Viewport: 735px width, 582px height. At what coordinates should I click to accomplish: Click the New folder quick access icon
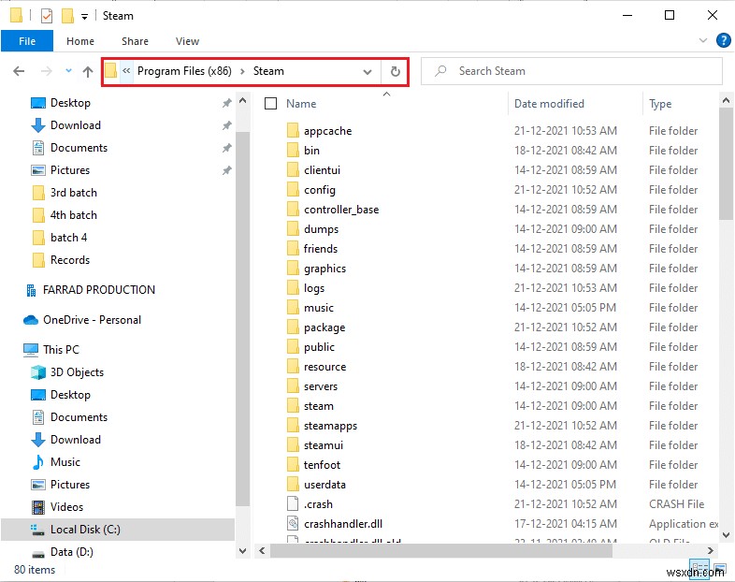click(x=68, y=16)
